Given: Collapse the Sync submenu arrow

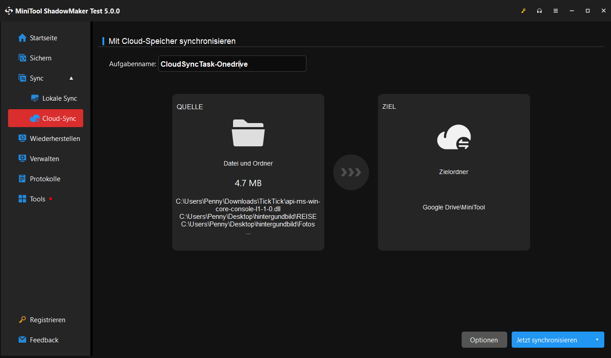Looking at the screenshot, I should [71, 78].
